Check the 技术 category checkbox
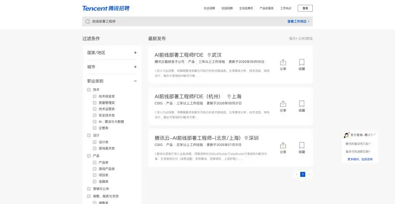Screen dimensions: 395x204 (89, 90)
